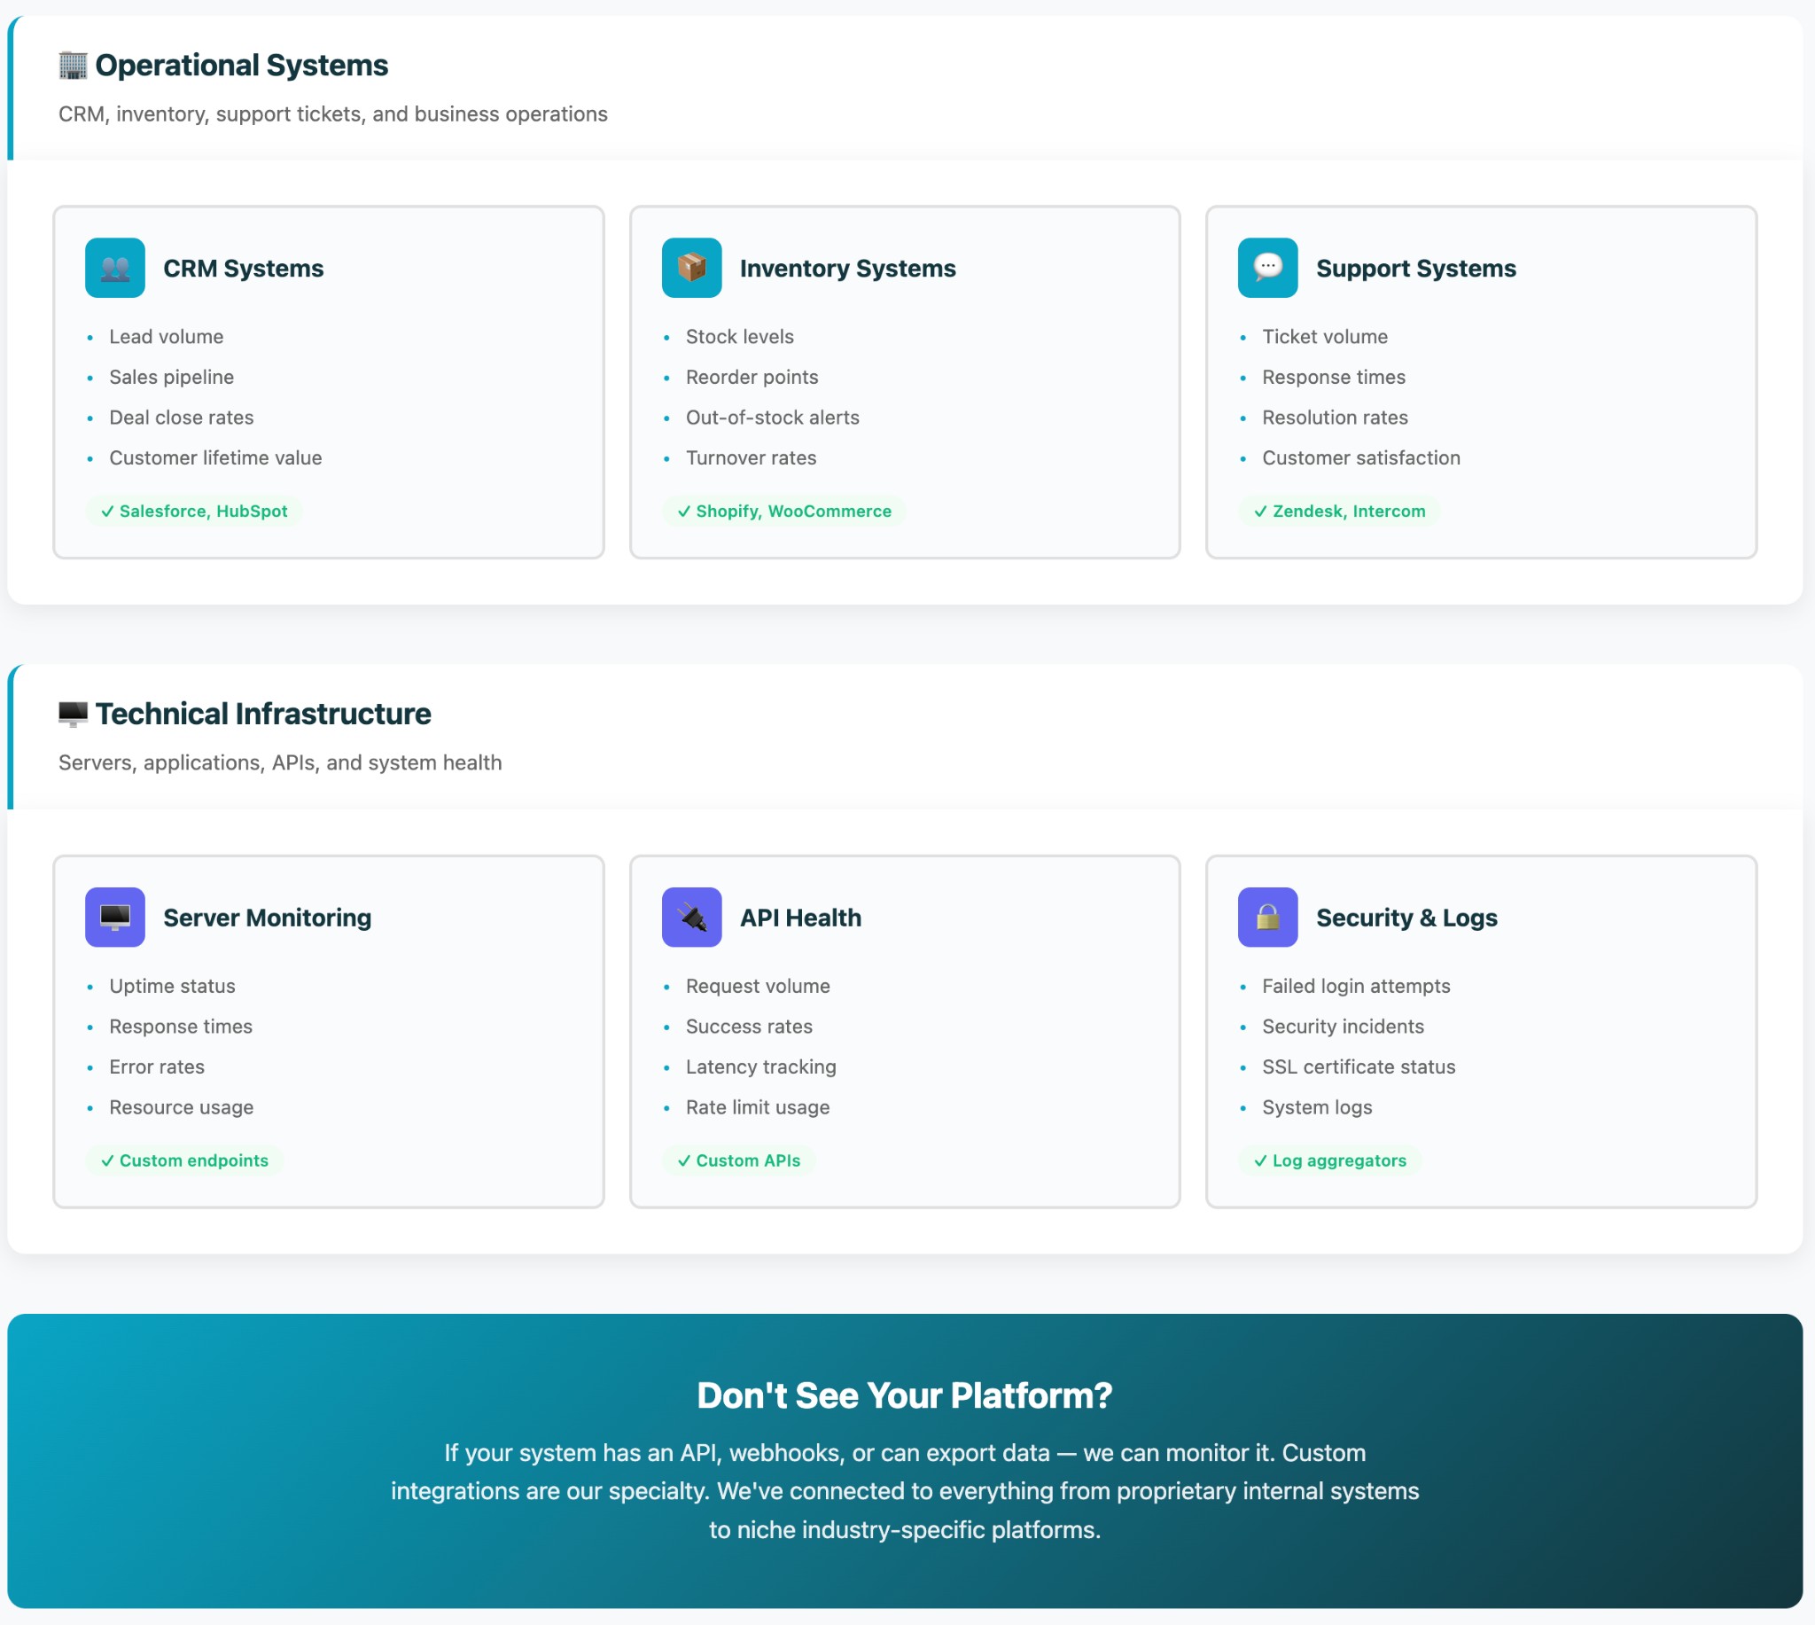Click the Operational Systems building icon
Viewport: 1815px width, 1625px height.
72,64
